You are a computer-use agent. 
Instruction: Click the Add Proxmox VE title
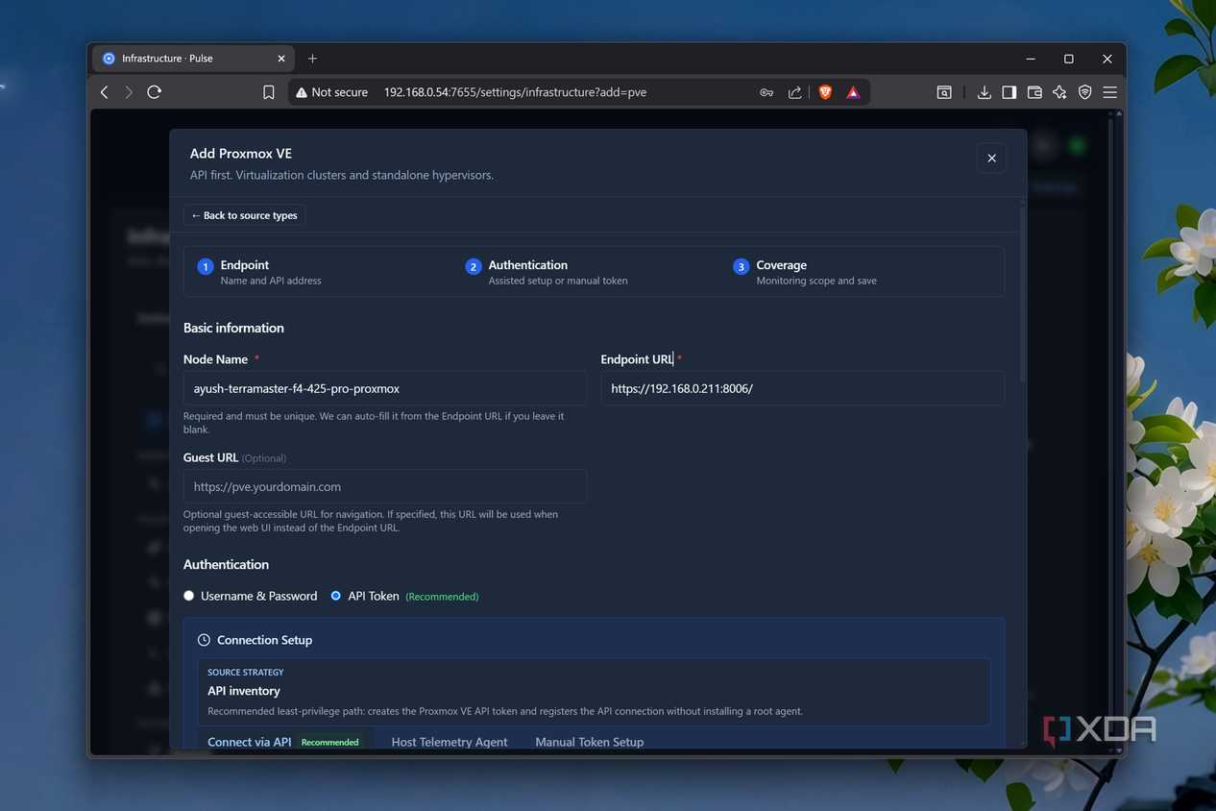point(241,153)
